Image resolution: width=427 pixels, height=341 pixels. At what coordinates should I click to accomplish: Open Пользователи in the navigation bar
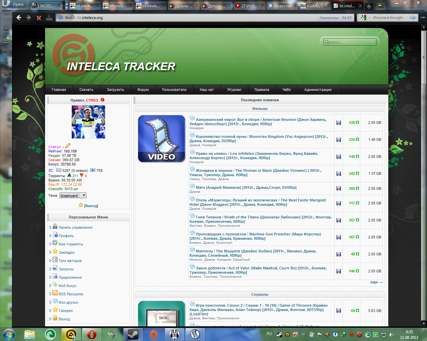174,90
